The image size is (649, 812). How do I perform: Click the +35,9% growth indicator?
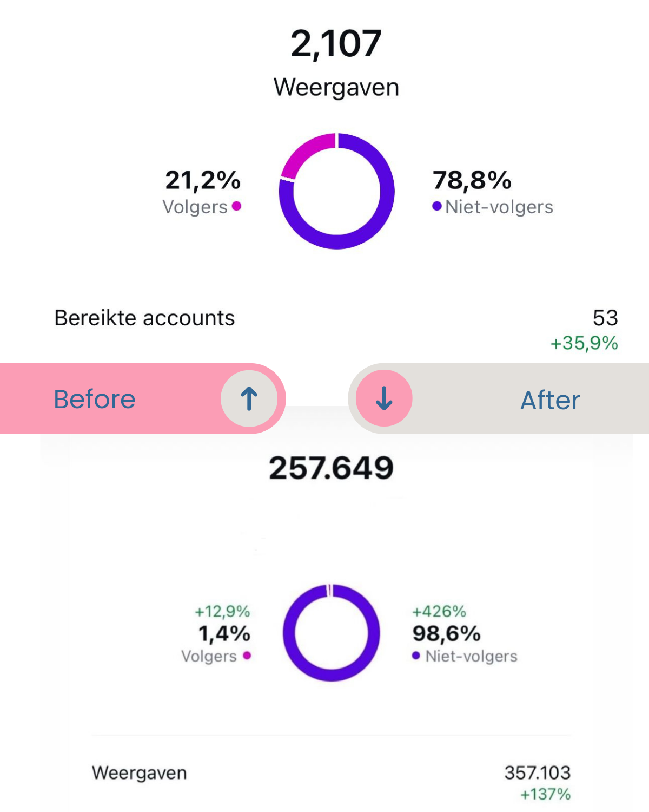point(584,343)
